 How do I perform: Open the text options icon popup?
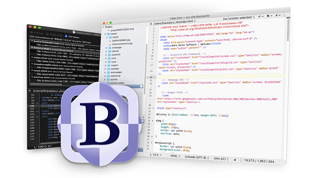click(x=269, y=16)
